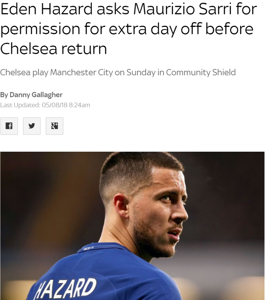Open the article headline about an extra day off
The width and height of the screenshot is (265, 300).
127,29
